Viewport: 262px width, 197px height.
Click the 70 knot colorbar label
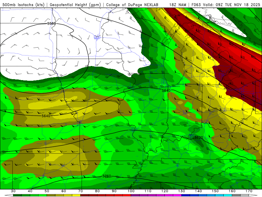click(81, 191)
